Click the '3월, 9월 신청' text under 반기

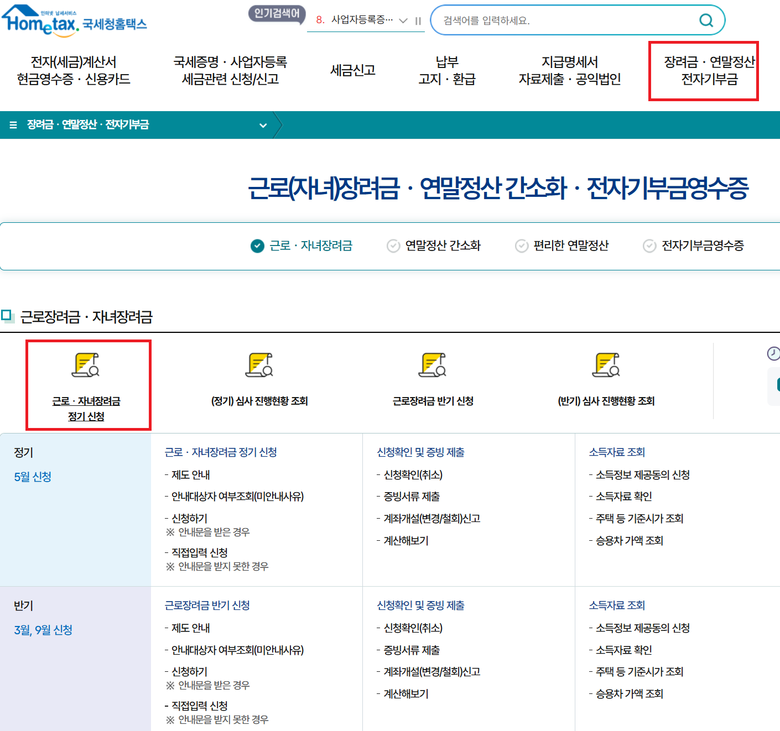43,630
